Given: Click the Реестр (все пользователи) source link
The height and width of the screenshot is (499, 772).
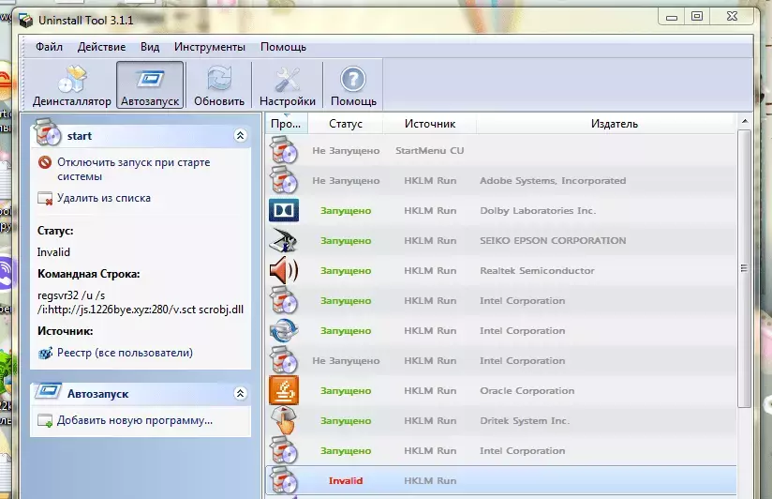Looking at the screenshot, I should [x=125, y=353].
